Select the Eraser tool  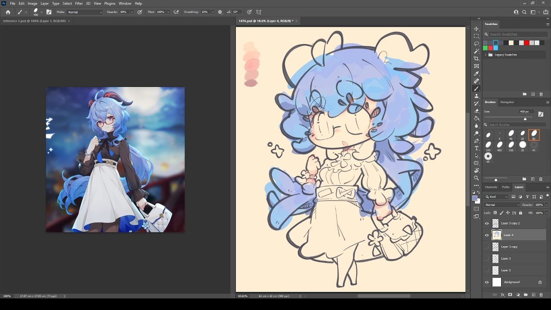(477, 111)
